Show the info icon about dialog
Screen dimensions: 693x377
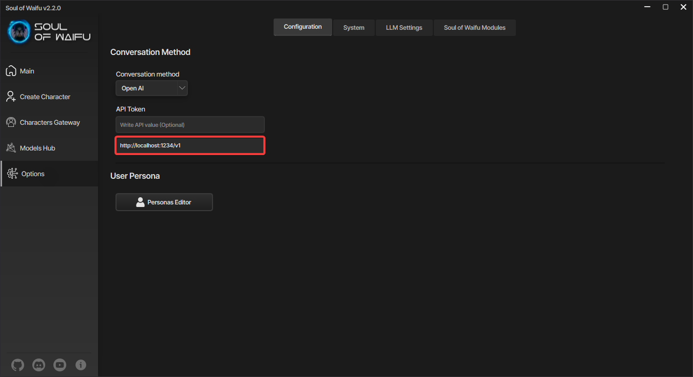(81, 365)
